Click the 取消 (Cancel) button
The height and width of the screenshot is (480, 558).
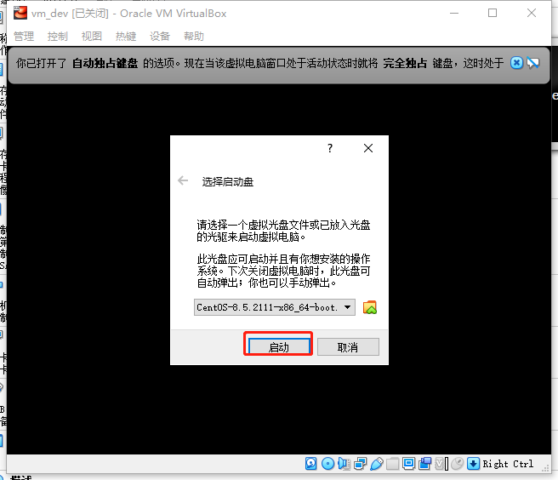coord(348,346)
